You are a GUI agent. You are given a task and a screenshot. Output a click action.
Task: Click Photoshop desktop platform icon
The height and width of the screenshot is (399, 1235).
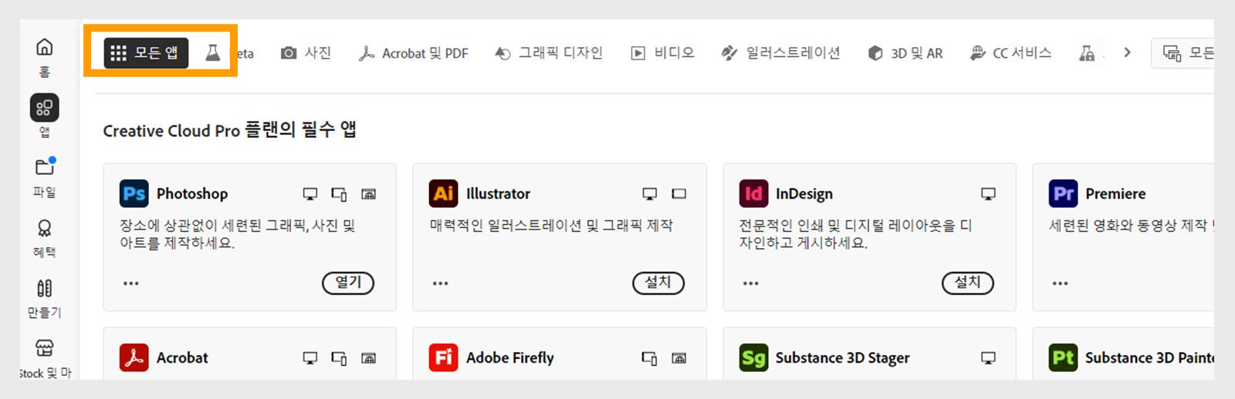(310, 194)
